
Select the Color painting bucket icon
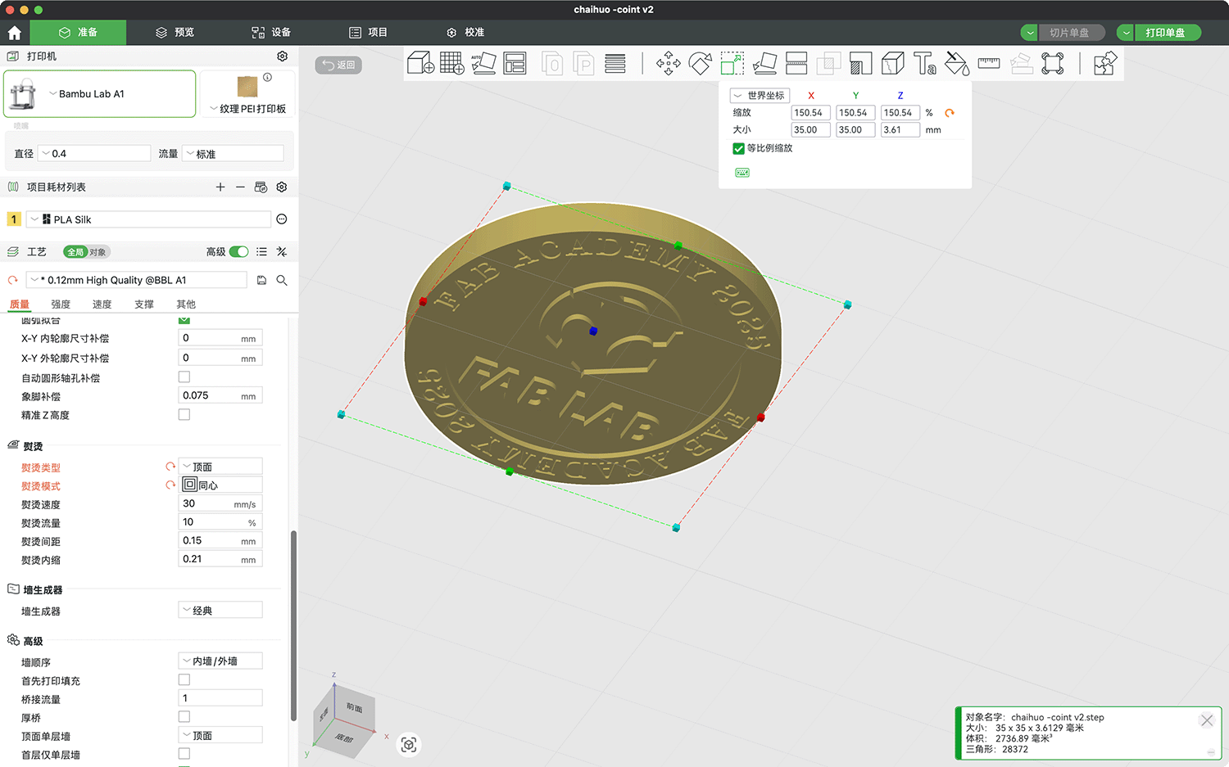[x=957, y=63]
